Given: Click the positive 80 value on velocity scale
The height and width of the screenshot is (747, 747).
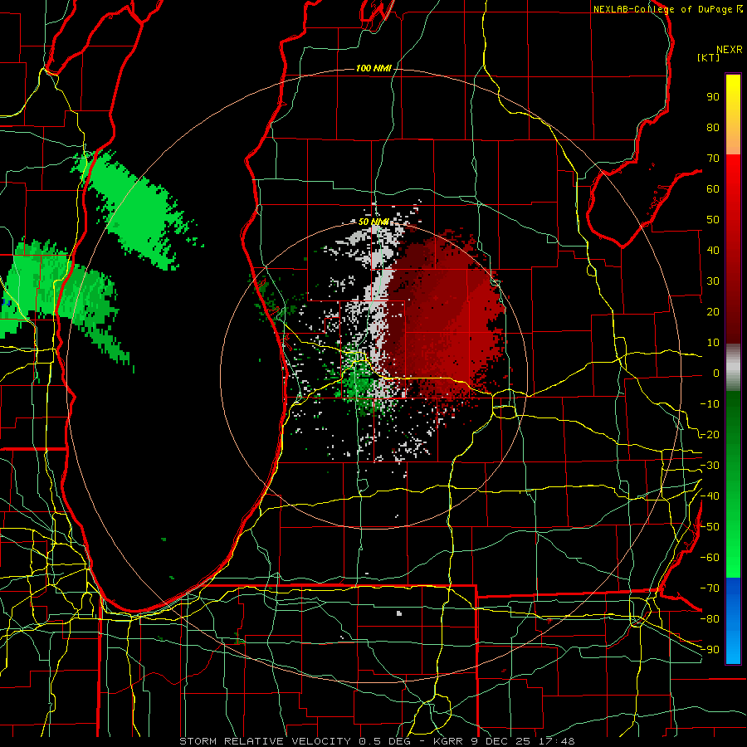Looking at the screenshot, I should point(713,127).
